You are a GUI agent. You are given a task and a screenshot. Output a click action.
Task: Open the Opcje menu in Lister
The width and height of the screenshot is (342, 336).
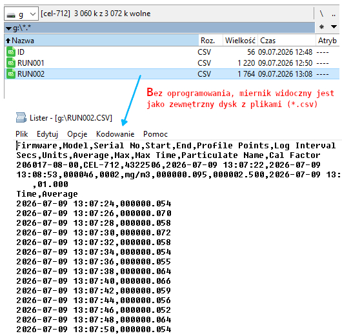pos(77,134)
